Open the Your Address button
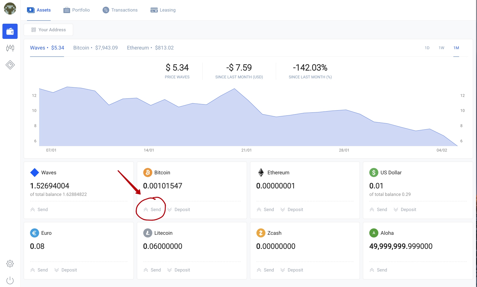477x287 pixels. click(48, 30)
